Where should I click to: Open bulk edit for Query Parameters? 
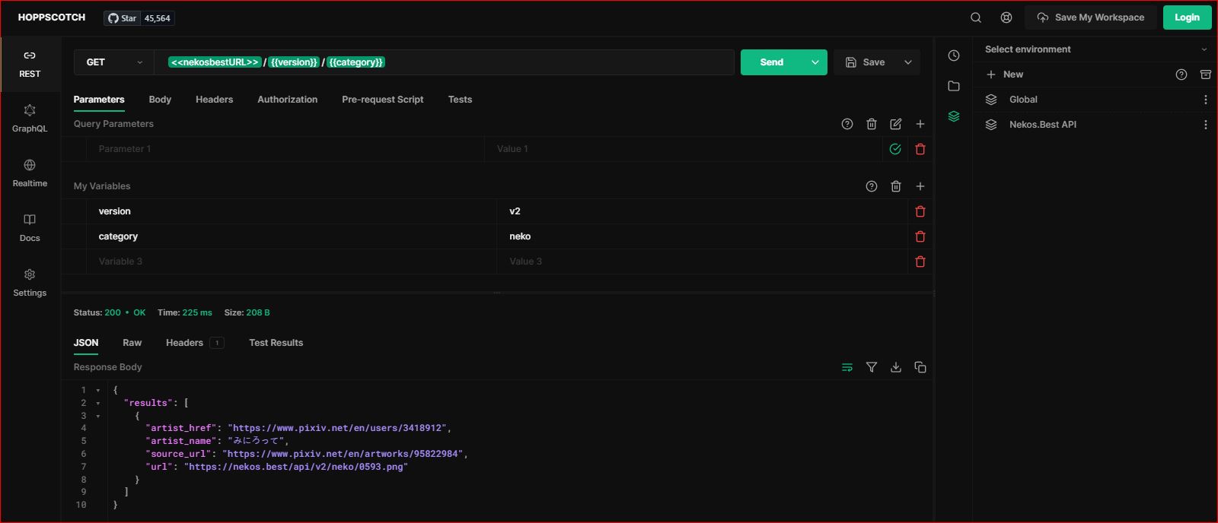click(x=896, y=124)
